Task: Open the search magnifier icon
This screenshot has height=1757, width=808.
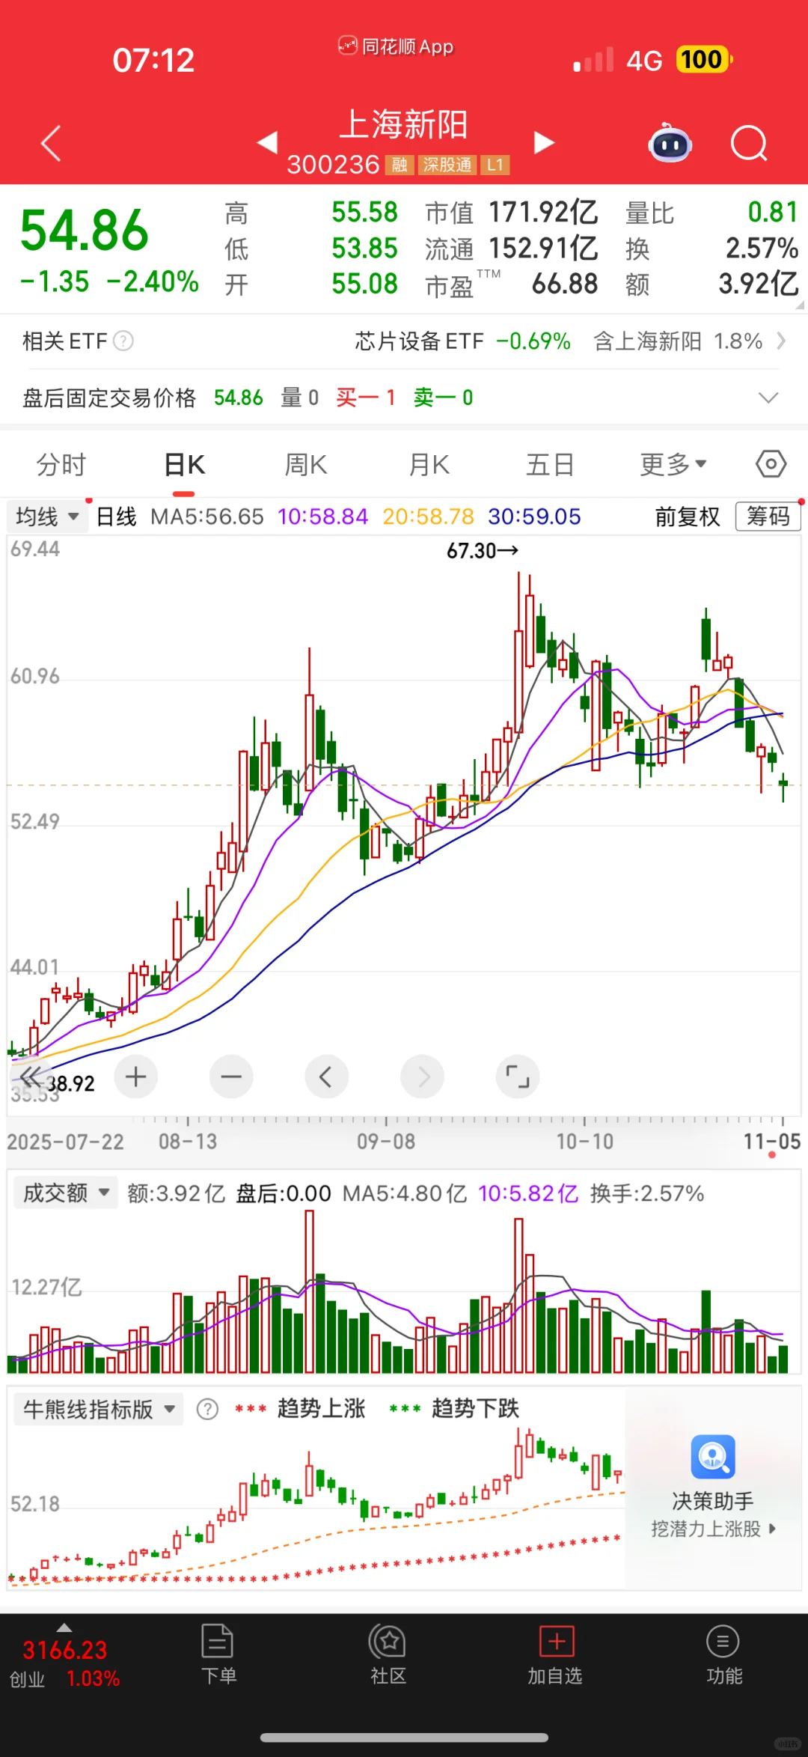Action: tap(749, 143)
